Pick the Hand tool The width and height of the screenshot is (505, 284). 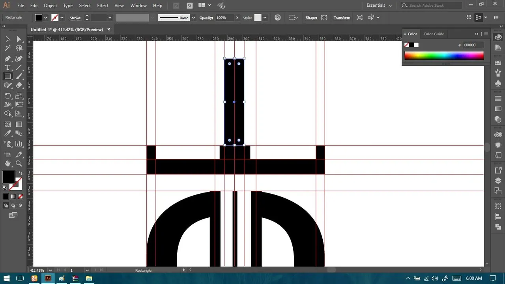click(7, 164)
